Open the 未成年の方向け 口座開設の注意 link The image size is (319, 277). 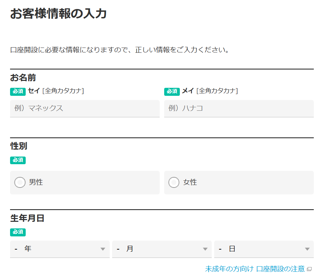click(x=255, y=269)
